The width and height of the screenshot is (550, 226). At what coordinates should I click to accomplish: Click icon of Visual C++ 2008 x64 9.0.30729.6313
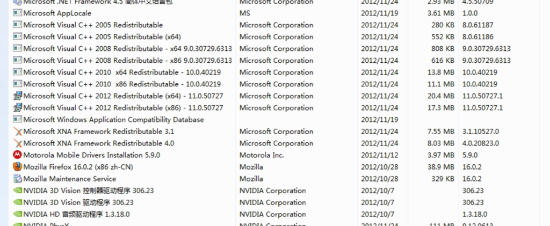pos(17,48)
